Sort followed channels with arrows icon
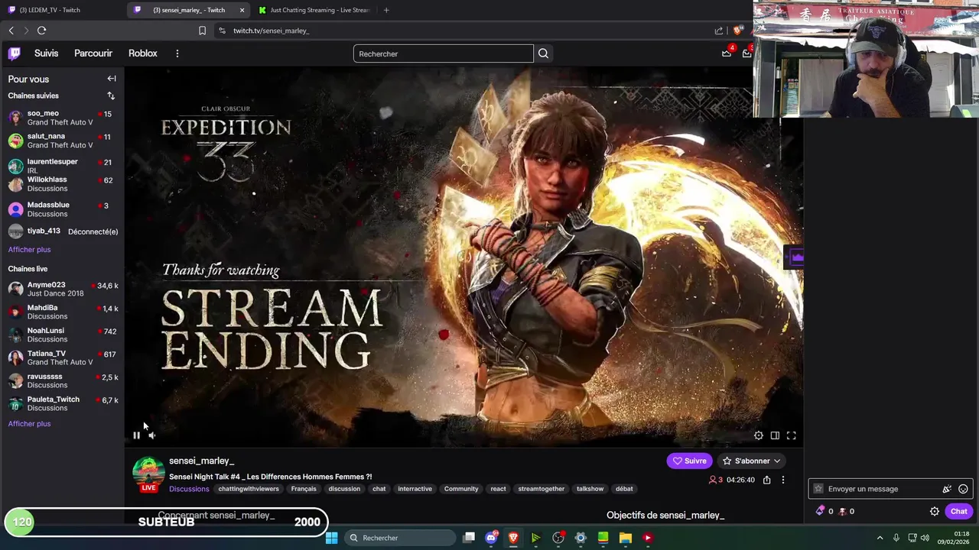The image size is (979, 550). 111,95
